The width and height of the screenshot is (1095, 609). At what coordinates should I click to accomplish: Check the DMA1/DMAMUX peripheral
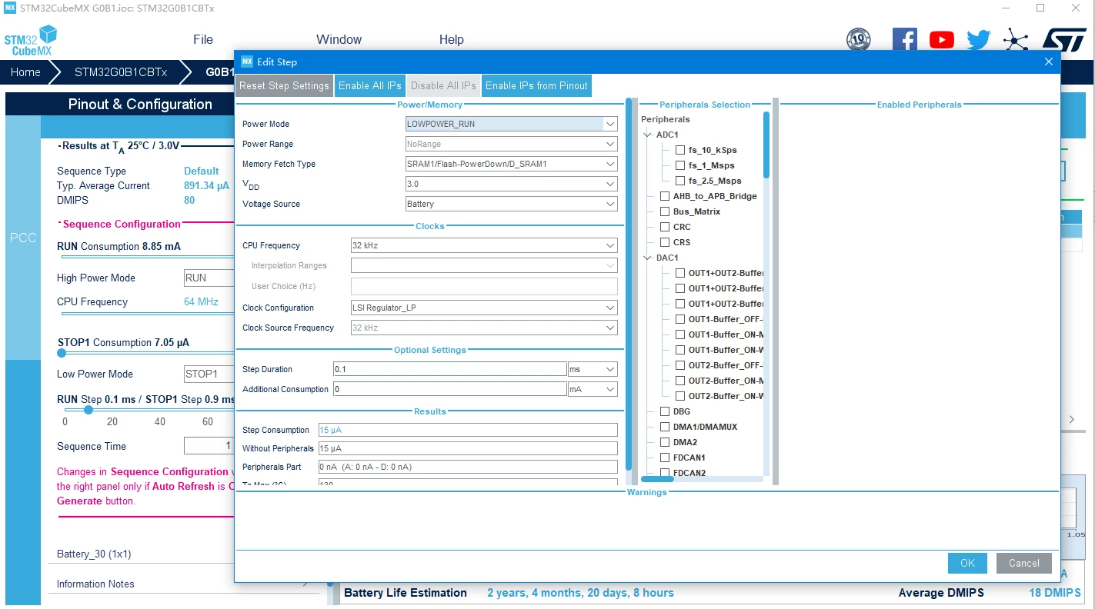[x=665, y=427]
